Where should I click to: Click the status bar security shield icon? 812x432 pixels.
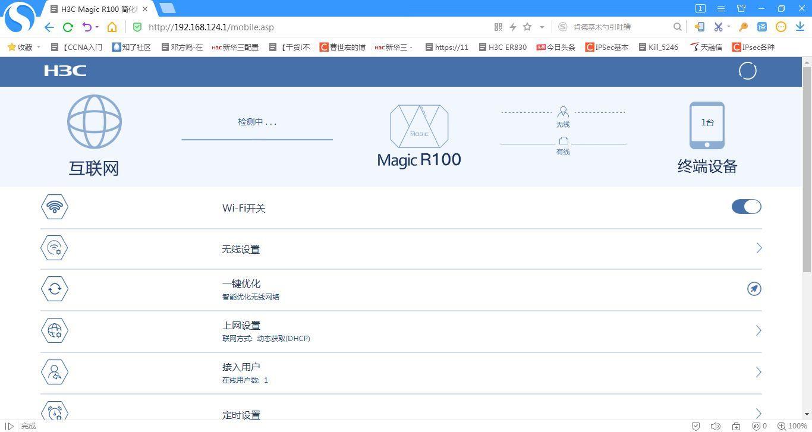(695, 425)
